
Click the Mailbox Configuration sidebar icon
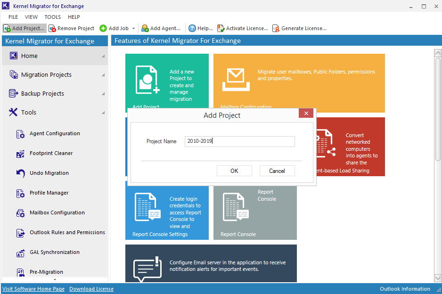pyautogui.click(x=20, y=213)
